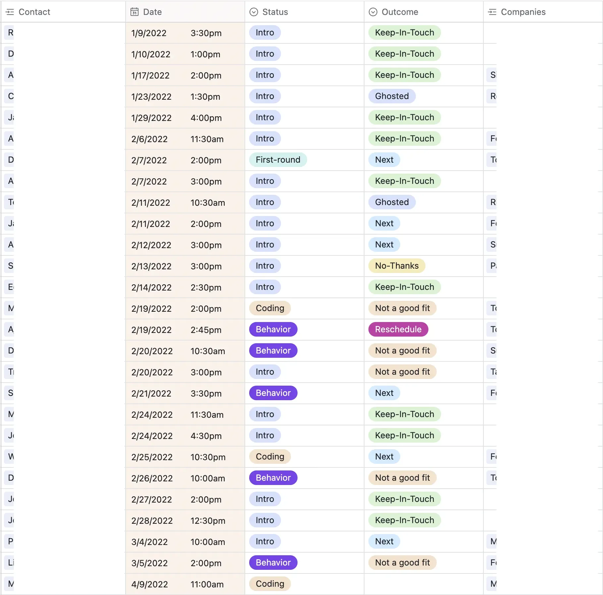Click the filter icon beside the Contact header
This screenshot has height=595, width=603.
tap(10, 12)
